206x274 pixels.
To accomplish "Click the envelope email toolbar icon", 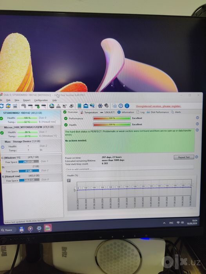I will click(86, 106).
